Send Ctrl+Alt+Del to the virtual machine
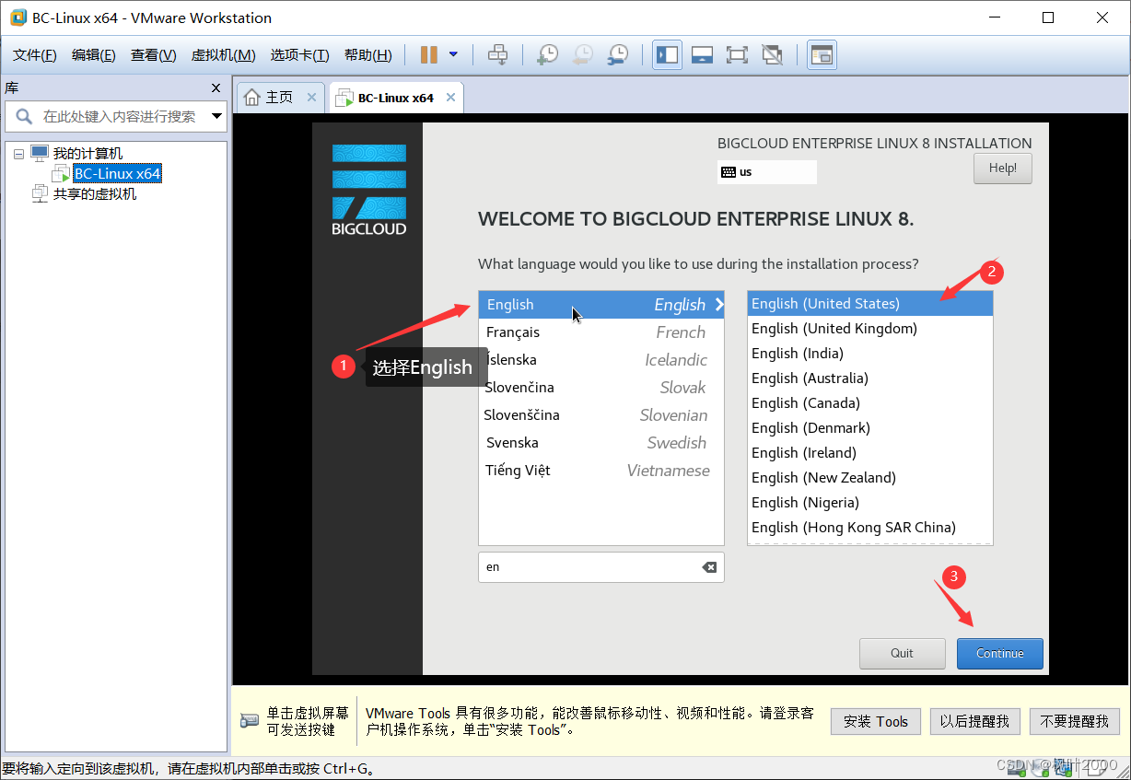 497,54
